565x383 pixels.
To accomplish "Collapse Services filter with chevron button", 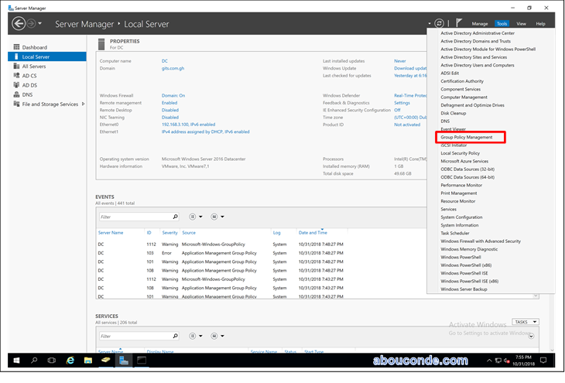I will pyautogui.click(x=531, y=336).
